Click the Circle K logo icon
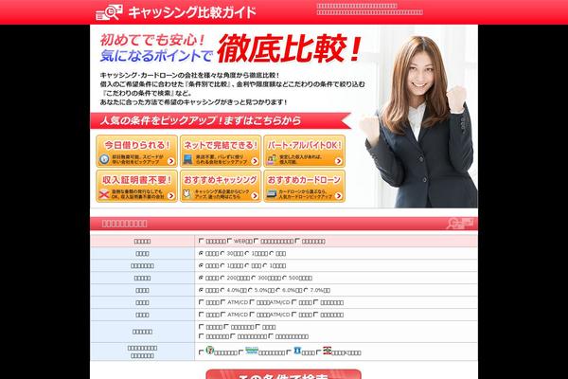Image resolution: width=568 pixels, height=379 pixels. coord(328,351)
